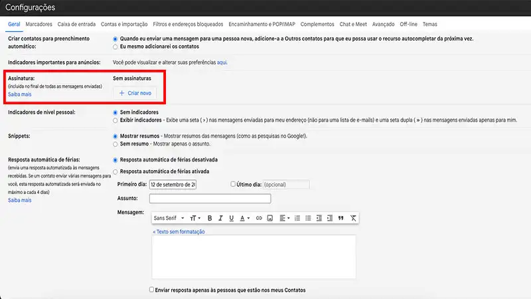Image resolution: width=531 pixels, height=299 pixels.
Task: Insert a link using the link icon
Action: click(258, 218)
